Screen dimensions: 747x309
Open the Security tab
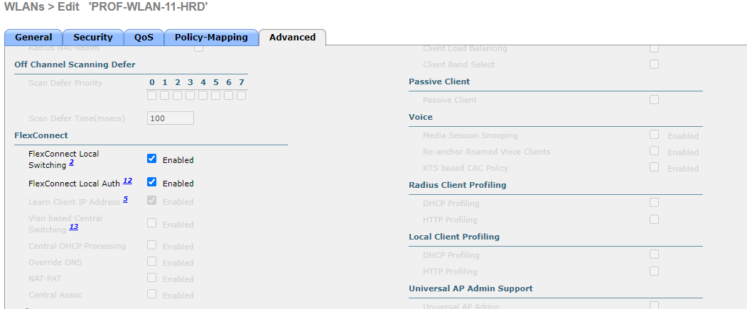pyautogui.click(x=93, y=38)
